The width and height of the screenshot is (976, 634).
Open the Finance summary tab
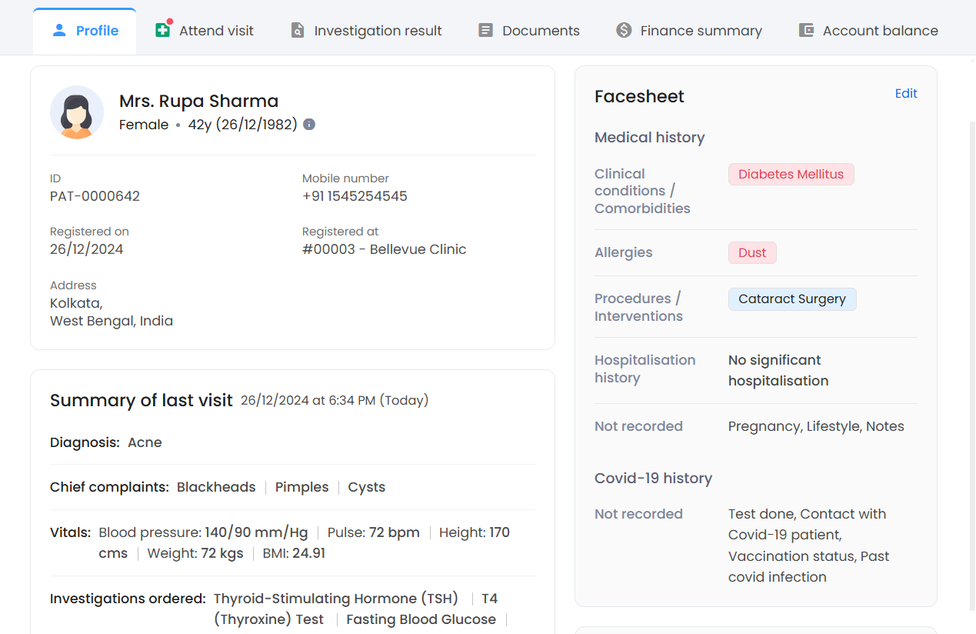click(701, 31)
